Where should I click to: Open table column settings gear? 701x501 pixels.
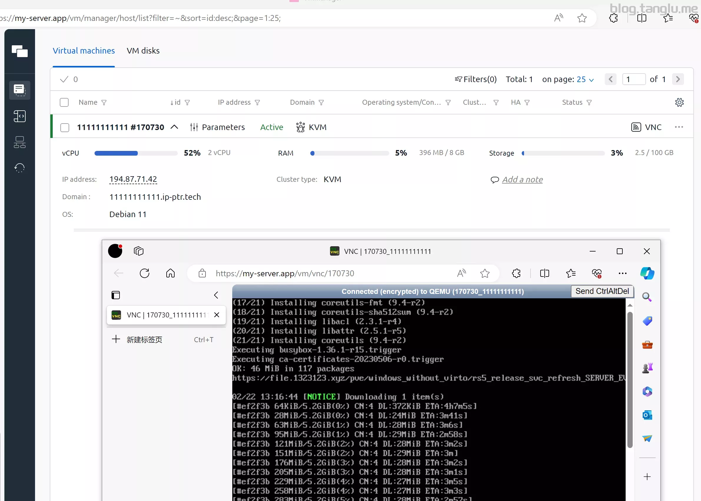point(679,102)
